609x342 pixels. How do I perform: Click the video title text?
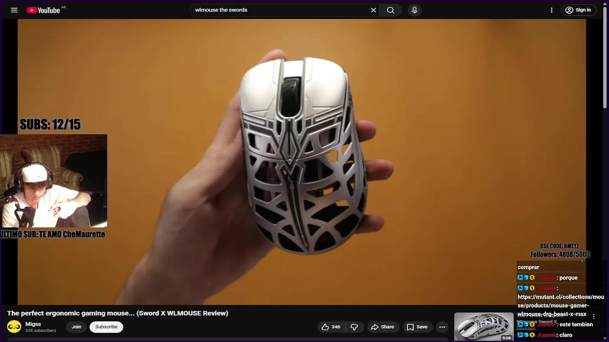pyautogui.click(x=118, y=313)
